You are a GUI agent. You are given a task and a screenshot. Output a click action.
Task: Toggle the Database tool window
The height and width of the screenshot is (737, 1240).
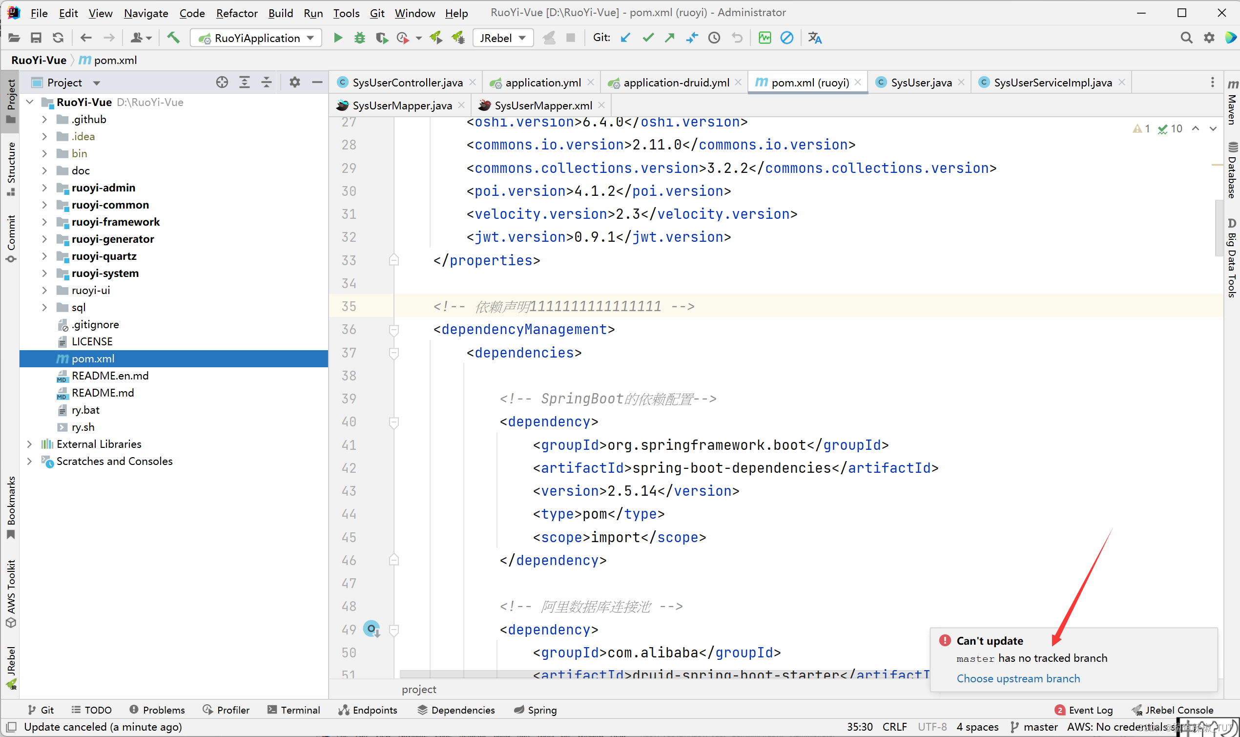1232,170
